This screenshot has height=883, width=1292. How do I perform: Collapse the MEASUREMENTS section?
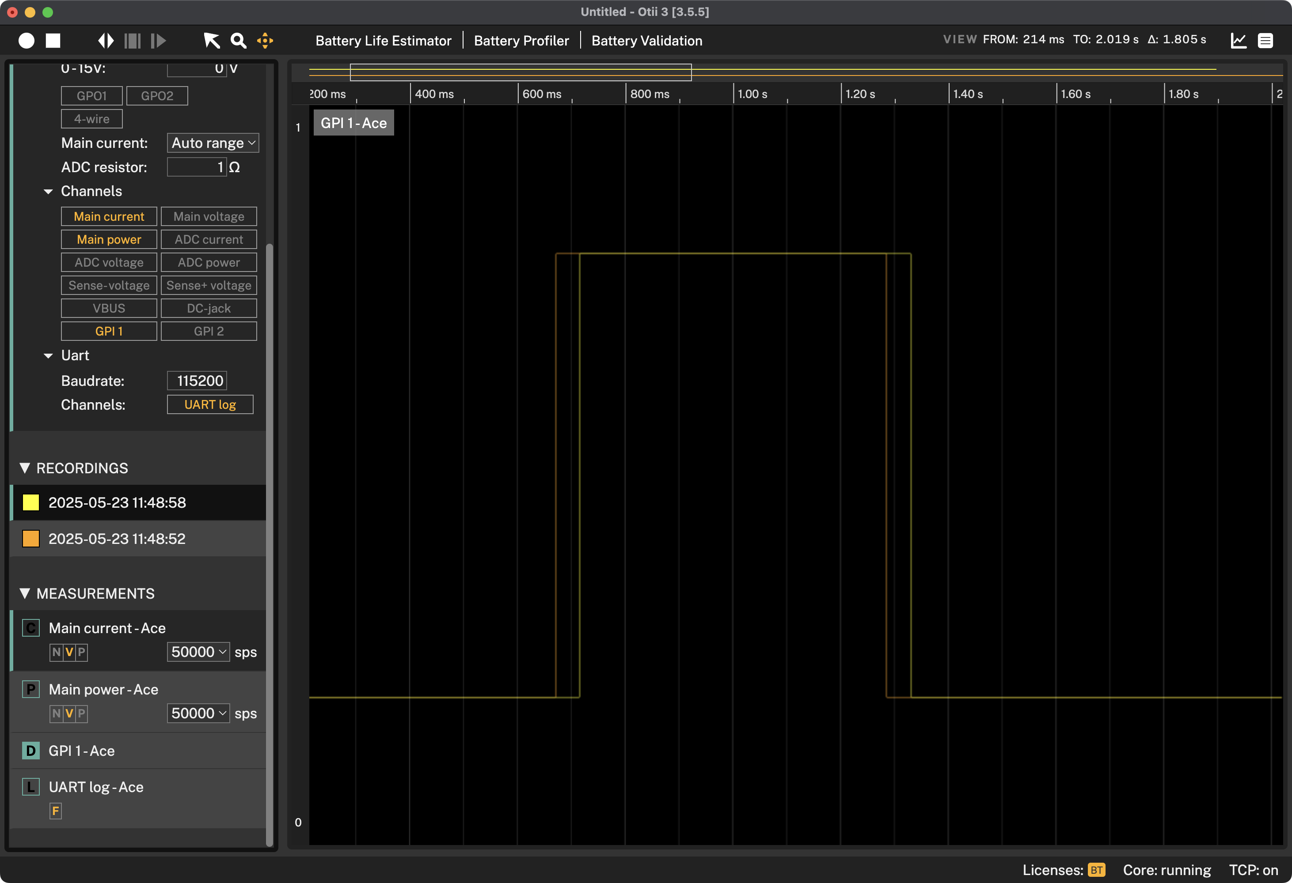coord(24,593)
